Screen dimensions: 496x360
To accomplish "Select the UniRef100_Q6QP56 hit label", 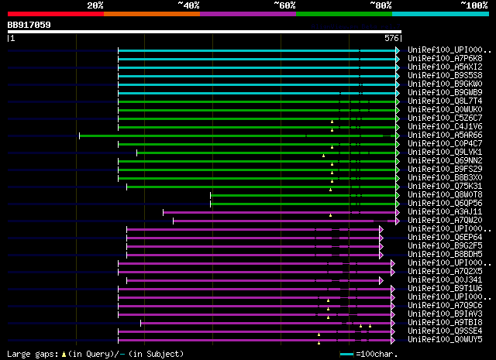I will point(445,204).
